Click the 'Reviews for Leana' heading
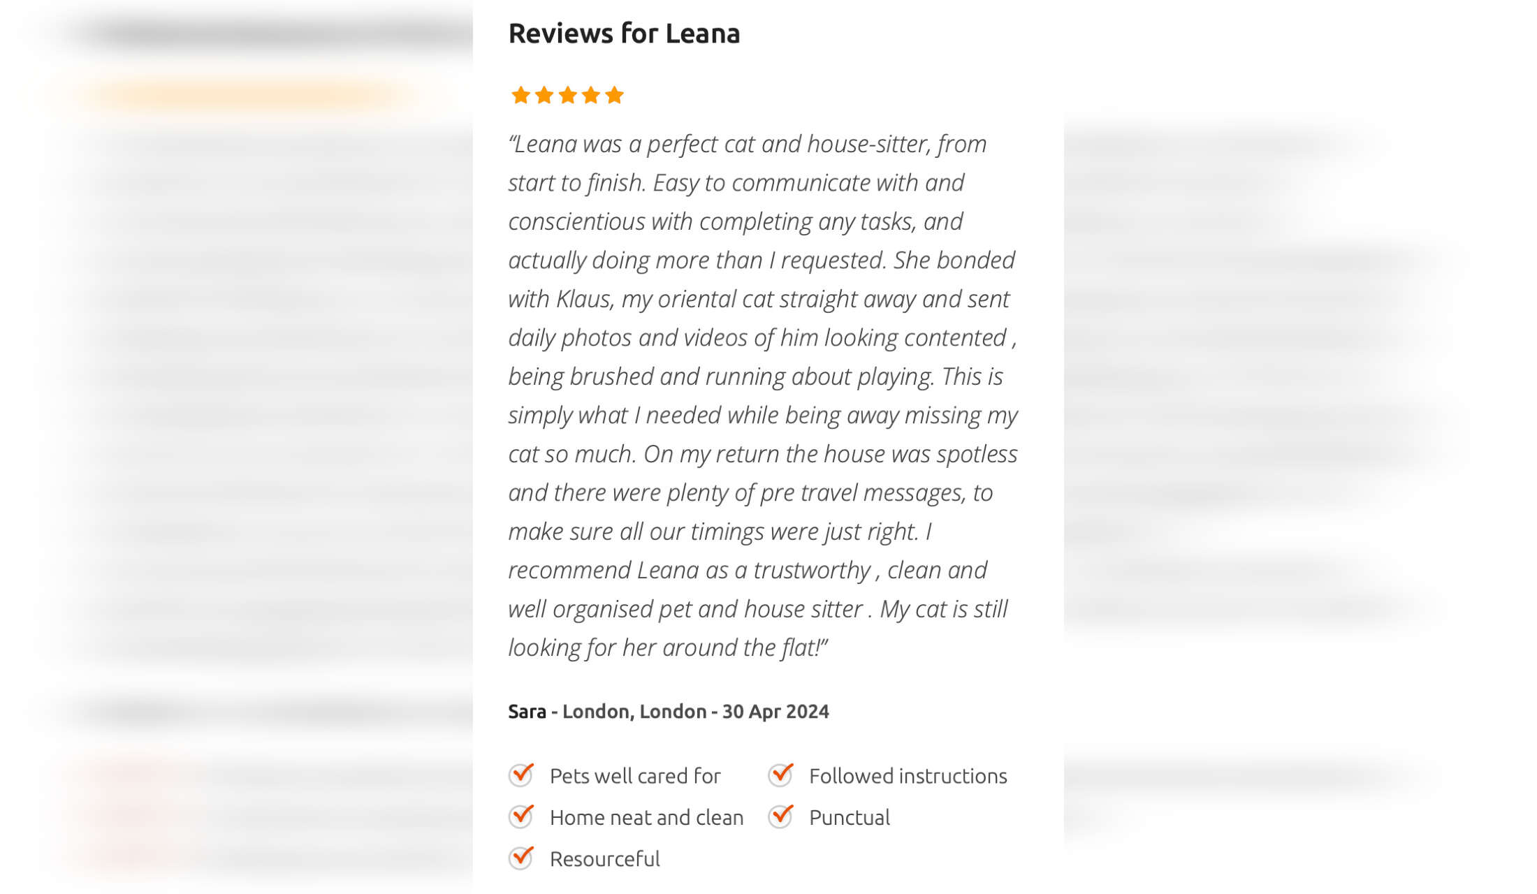This screenshot has height=894, width=1537. [x=624, y=34]
